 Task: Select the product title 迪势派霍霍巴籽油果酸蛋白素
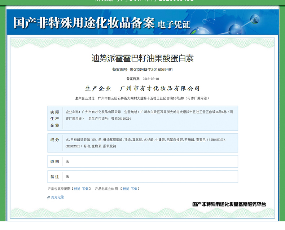[142, 58]
